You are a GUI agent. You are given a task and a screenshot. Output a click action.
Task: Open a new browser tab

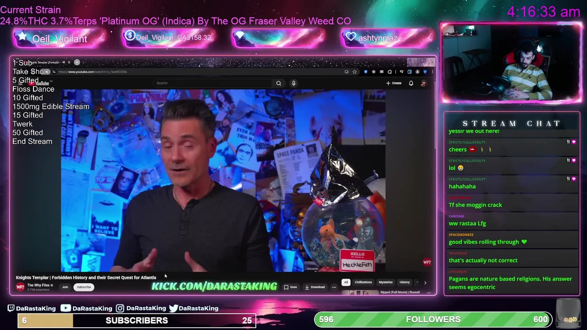point(77,62)
